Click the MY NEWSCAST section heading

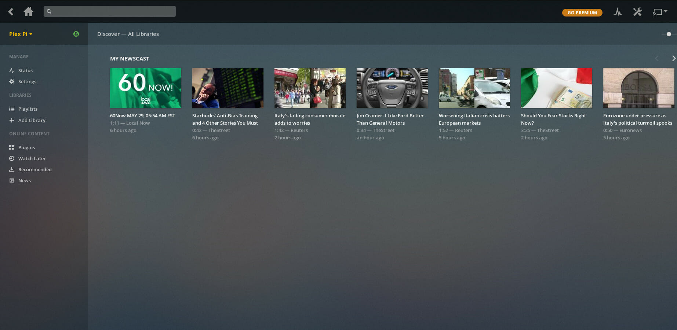coord(130,58)
